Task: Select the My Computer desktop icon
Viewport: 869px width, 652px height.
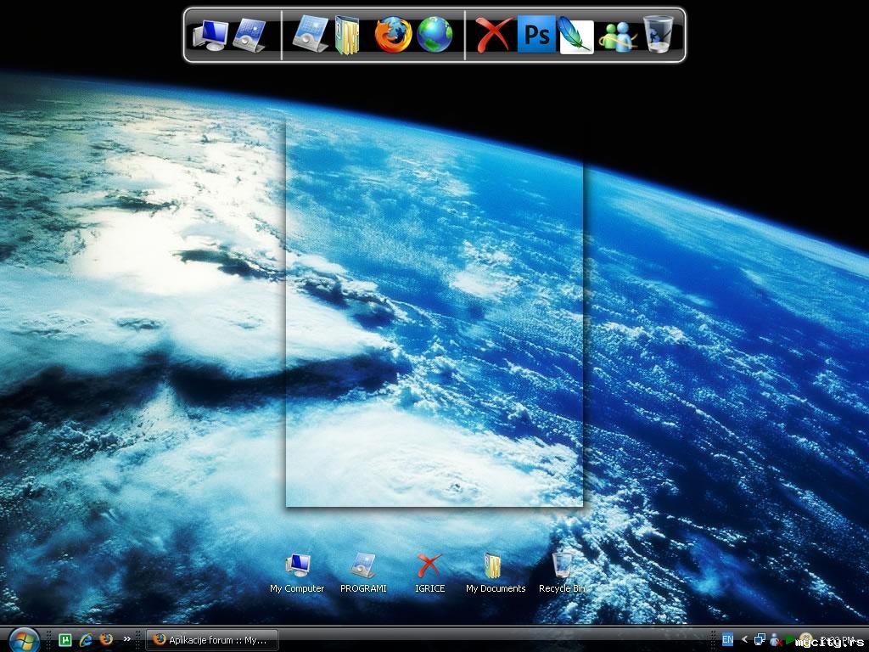Action: point(297,574)
